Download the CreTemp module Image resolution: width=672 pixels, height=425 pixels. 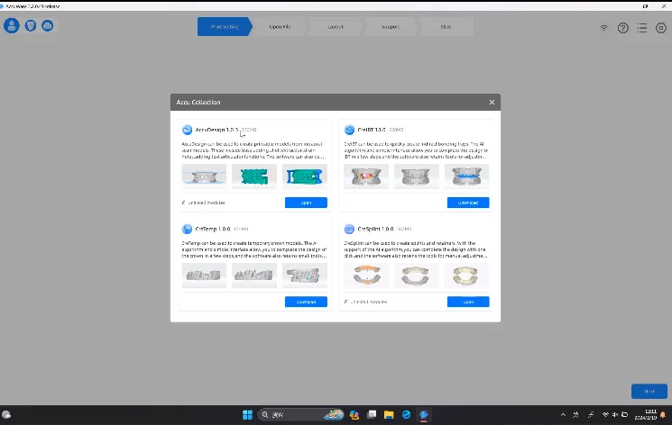click(x=306, y=302)
